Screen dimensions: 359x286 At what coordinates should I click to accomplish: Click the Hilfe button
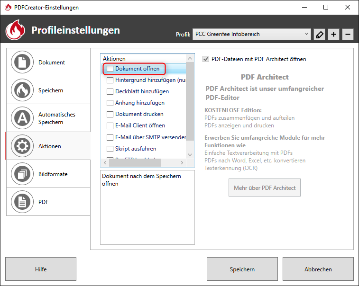pyautogui.click(x=41, y=269)
